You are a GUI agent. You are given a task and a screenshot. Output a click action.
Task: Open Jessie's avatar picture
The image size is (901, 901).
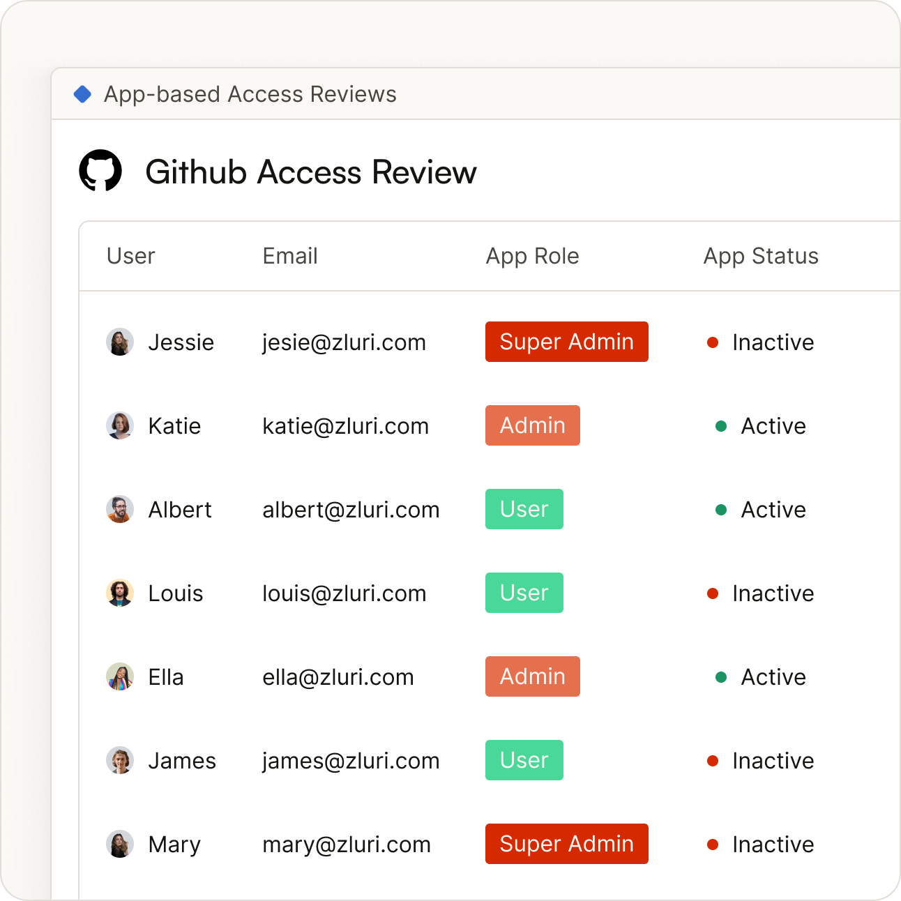pos(120,342)
